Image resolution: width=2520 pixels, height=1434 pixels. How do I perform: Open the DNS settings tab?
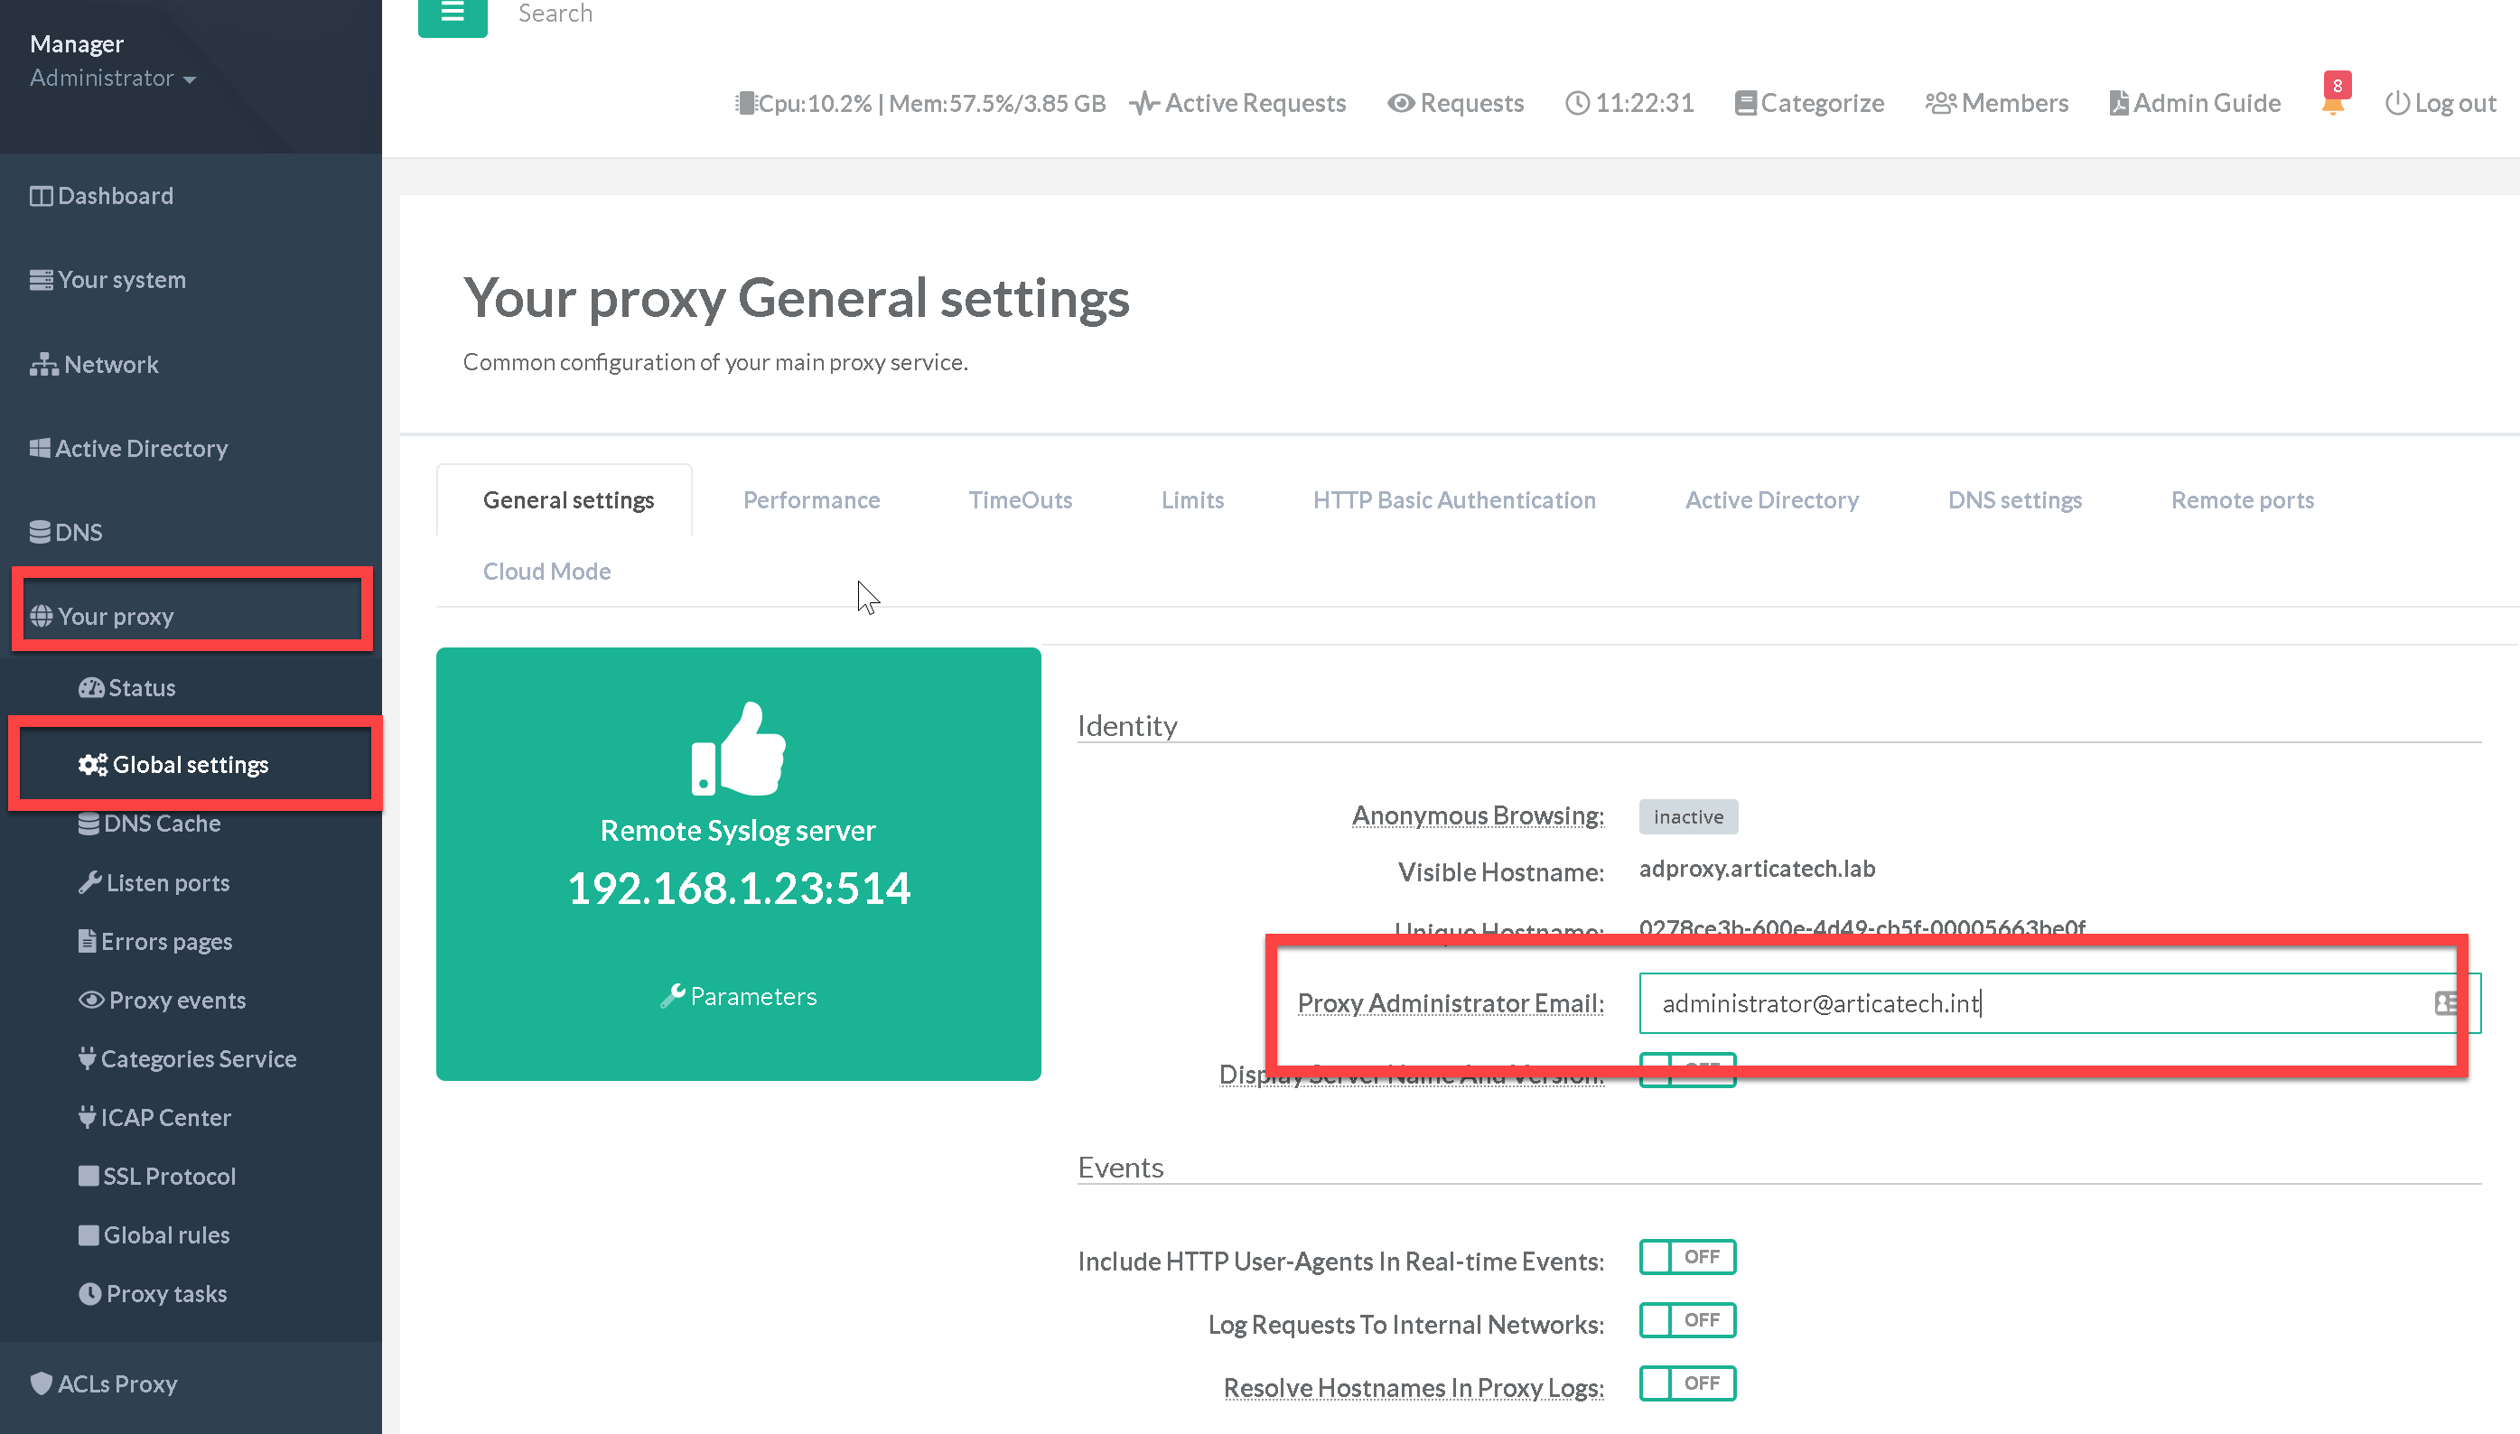pos(2013,500)
